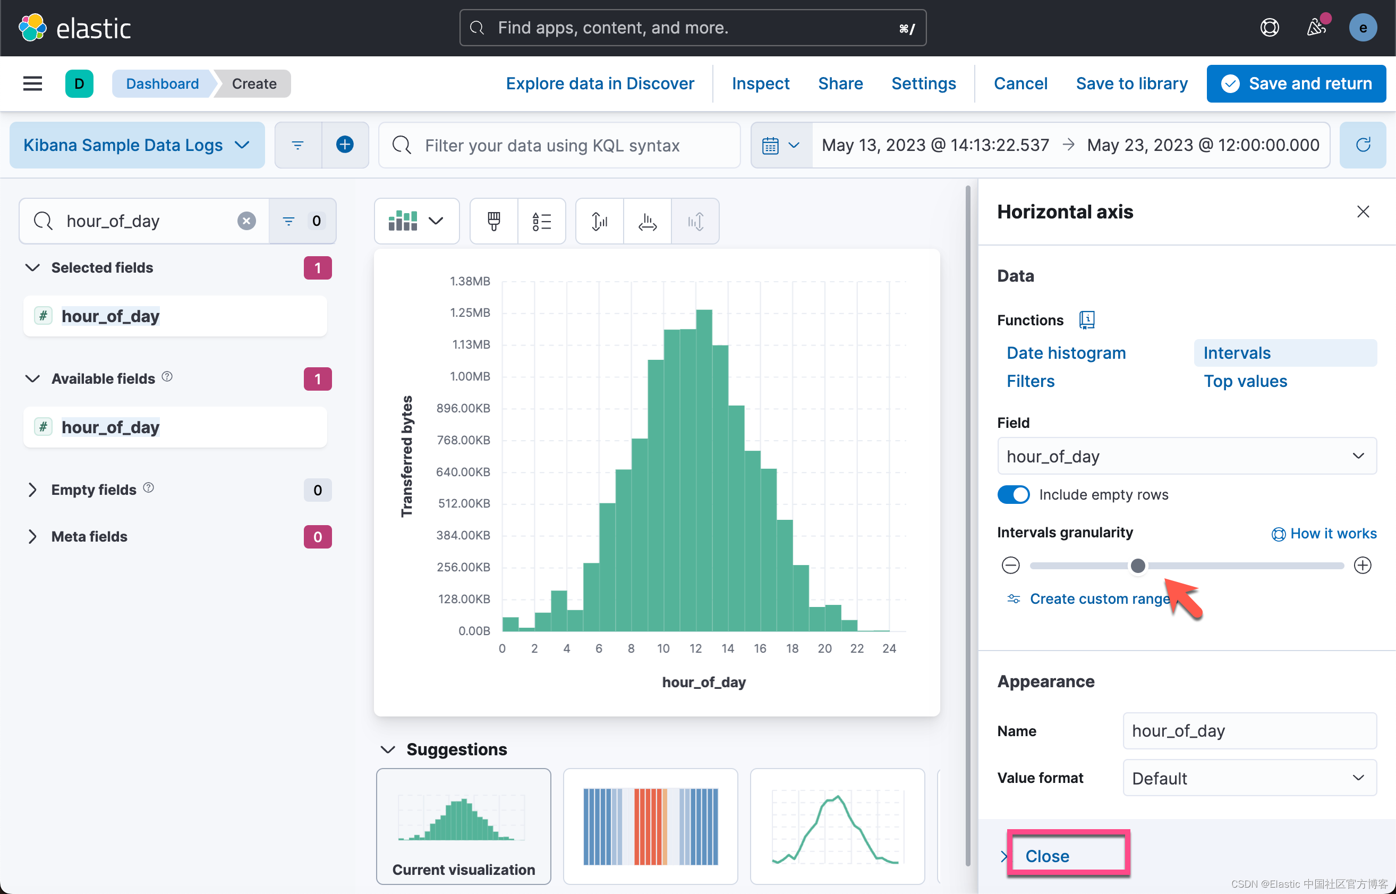
Task: Select the Date histogram function
Action: [1066, 353]
